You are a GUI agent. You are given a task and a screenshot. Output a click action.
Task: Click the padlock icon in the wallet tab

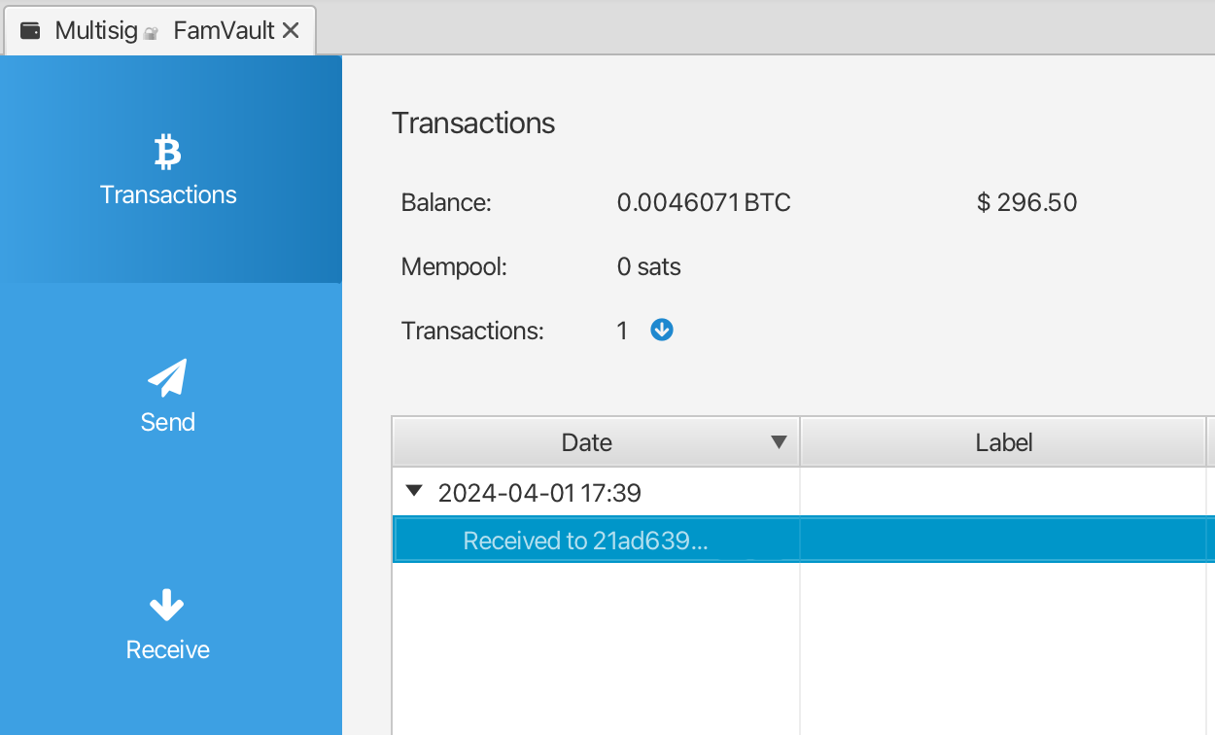[x=151, y=33]
